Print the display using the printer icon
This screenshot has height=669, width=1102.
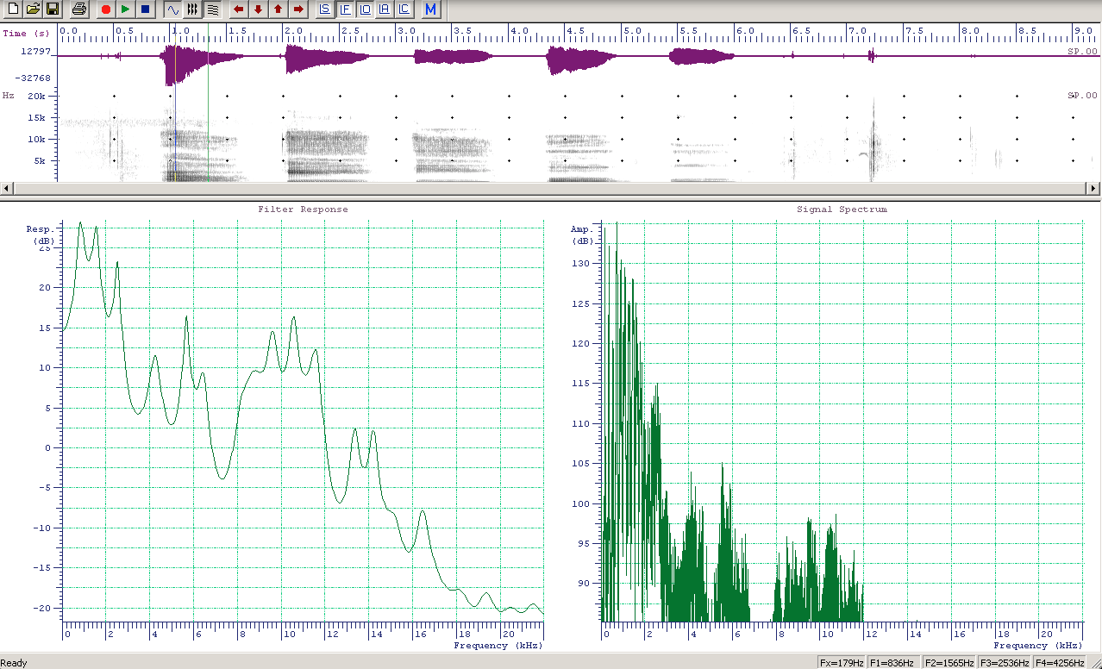(79, 9)
